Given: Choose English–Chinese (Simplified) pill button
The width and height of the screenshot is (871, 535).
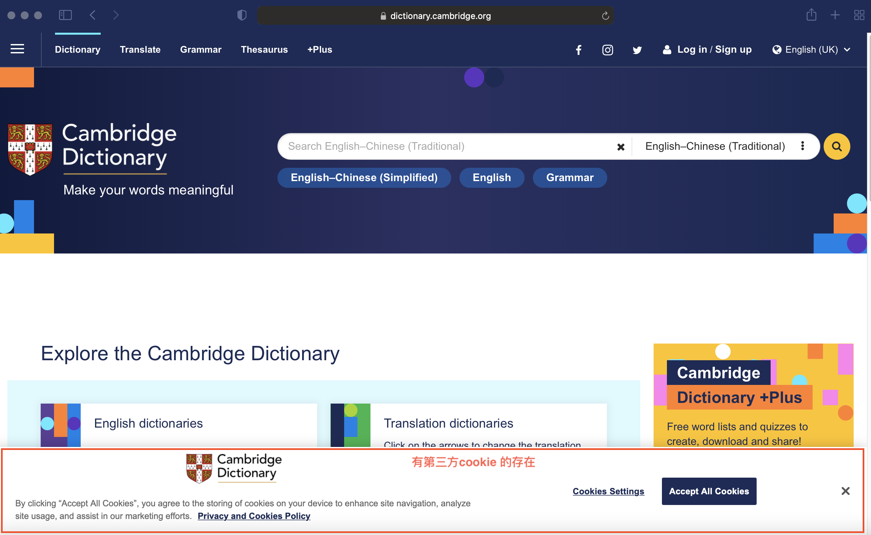Looking at the screenshot, I should click(x=364, y=178).
